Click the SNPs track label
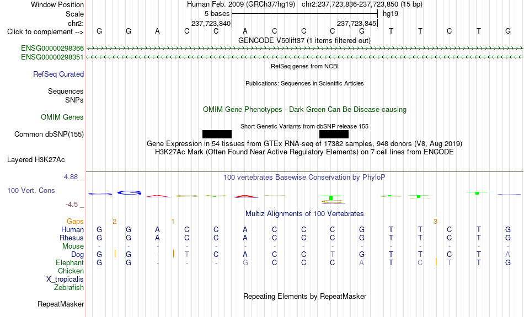Screen dimensions: 524x317 pos(74,100)
